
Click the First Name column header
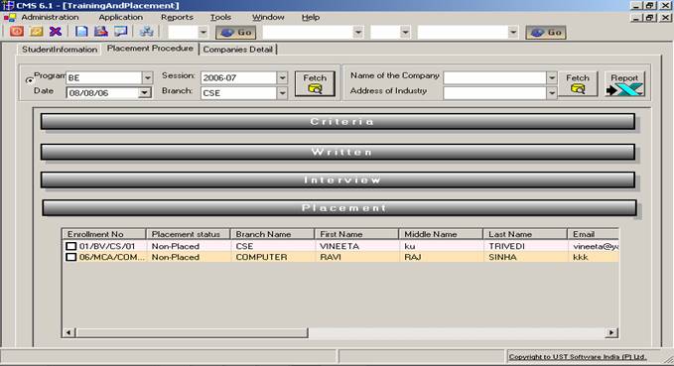pyautogui.click(x=356, y=234)
